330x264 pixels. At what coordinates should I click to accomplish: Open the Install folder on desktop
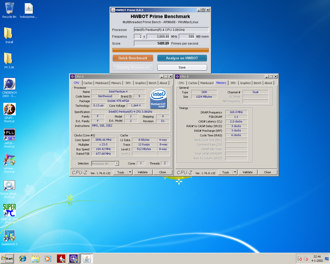point(9,36)
